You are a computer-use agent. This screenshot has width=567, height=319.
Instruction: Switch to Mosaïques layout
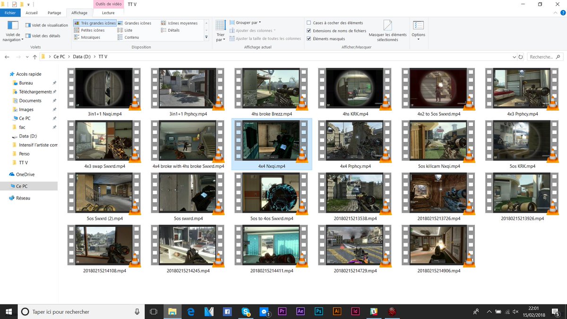coord(87,37)
